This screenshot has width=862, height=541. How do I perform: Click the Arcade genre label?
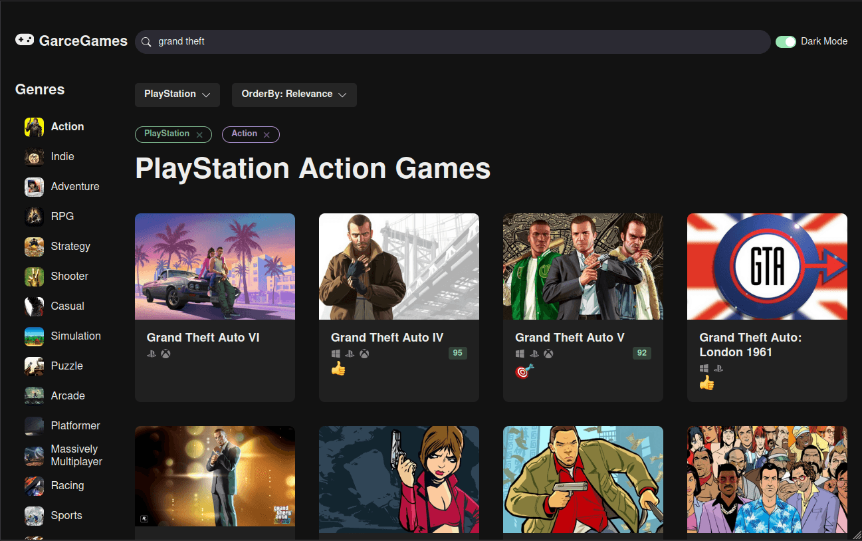[x=68, y=396]
